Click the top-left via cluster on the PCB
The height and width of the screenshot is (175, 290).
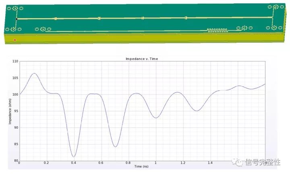coord(15,8)
